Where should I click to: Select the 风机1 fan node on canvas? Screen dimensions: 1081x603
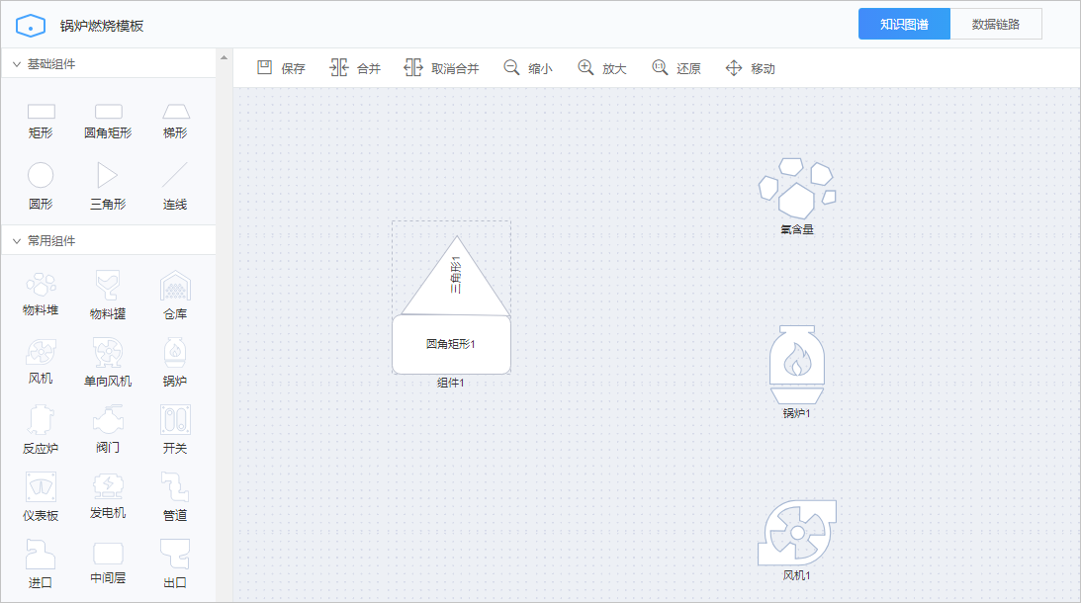[x=797, y=541]
